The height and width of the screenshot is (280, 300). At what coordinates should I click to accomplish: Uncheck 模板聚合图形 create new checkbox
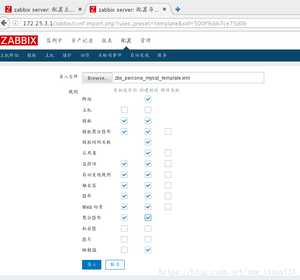pyautogui.click(x=148, y=132)
